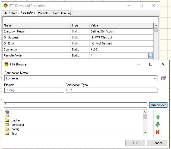Confirm with the OK button
Image resolution: width=171 pixels, height=149 pixels.
click(x=135, y=143)
